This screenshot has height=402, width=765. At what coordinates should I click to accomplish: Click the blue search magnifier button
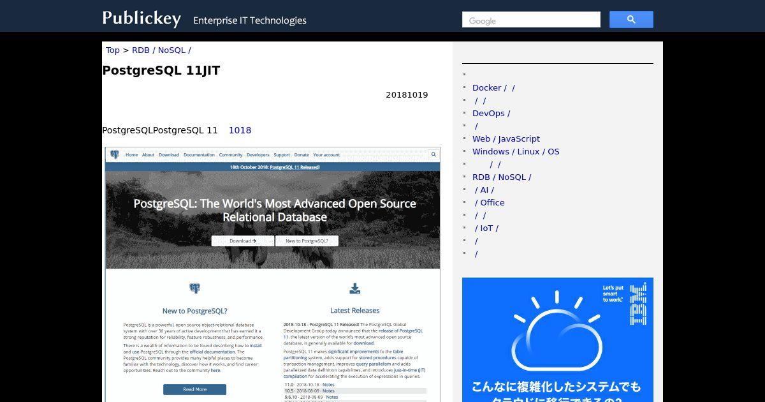[631, 20]
